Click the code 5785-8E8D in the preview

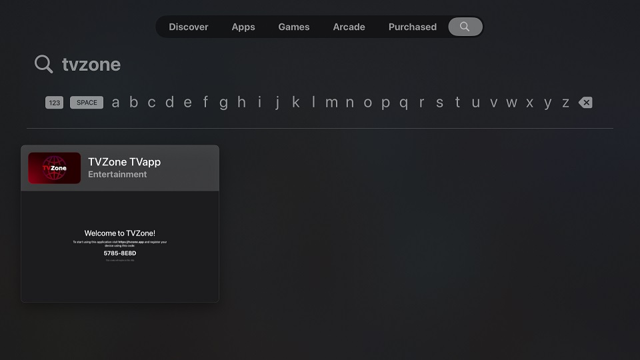click(120, 253)
